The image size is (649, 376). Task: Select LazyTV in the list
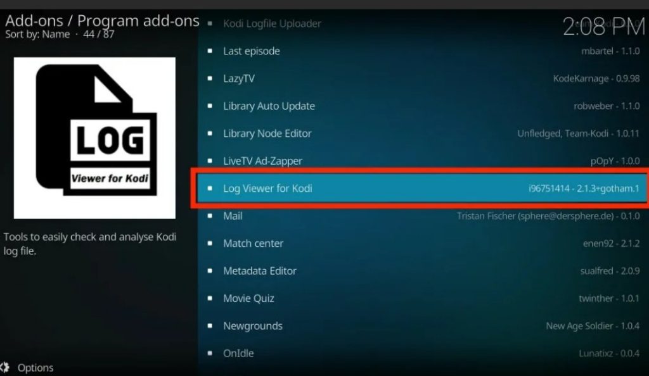423,78
